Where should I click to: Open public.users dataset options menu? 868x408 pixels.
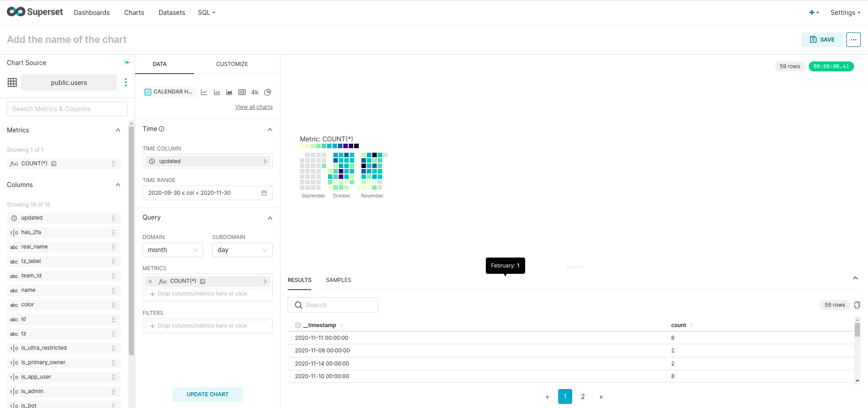(126, 82)
